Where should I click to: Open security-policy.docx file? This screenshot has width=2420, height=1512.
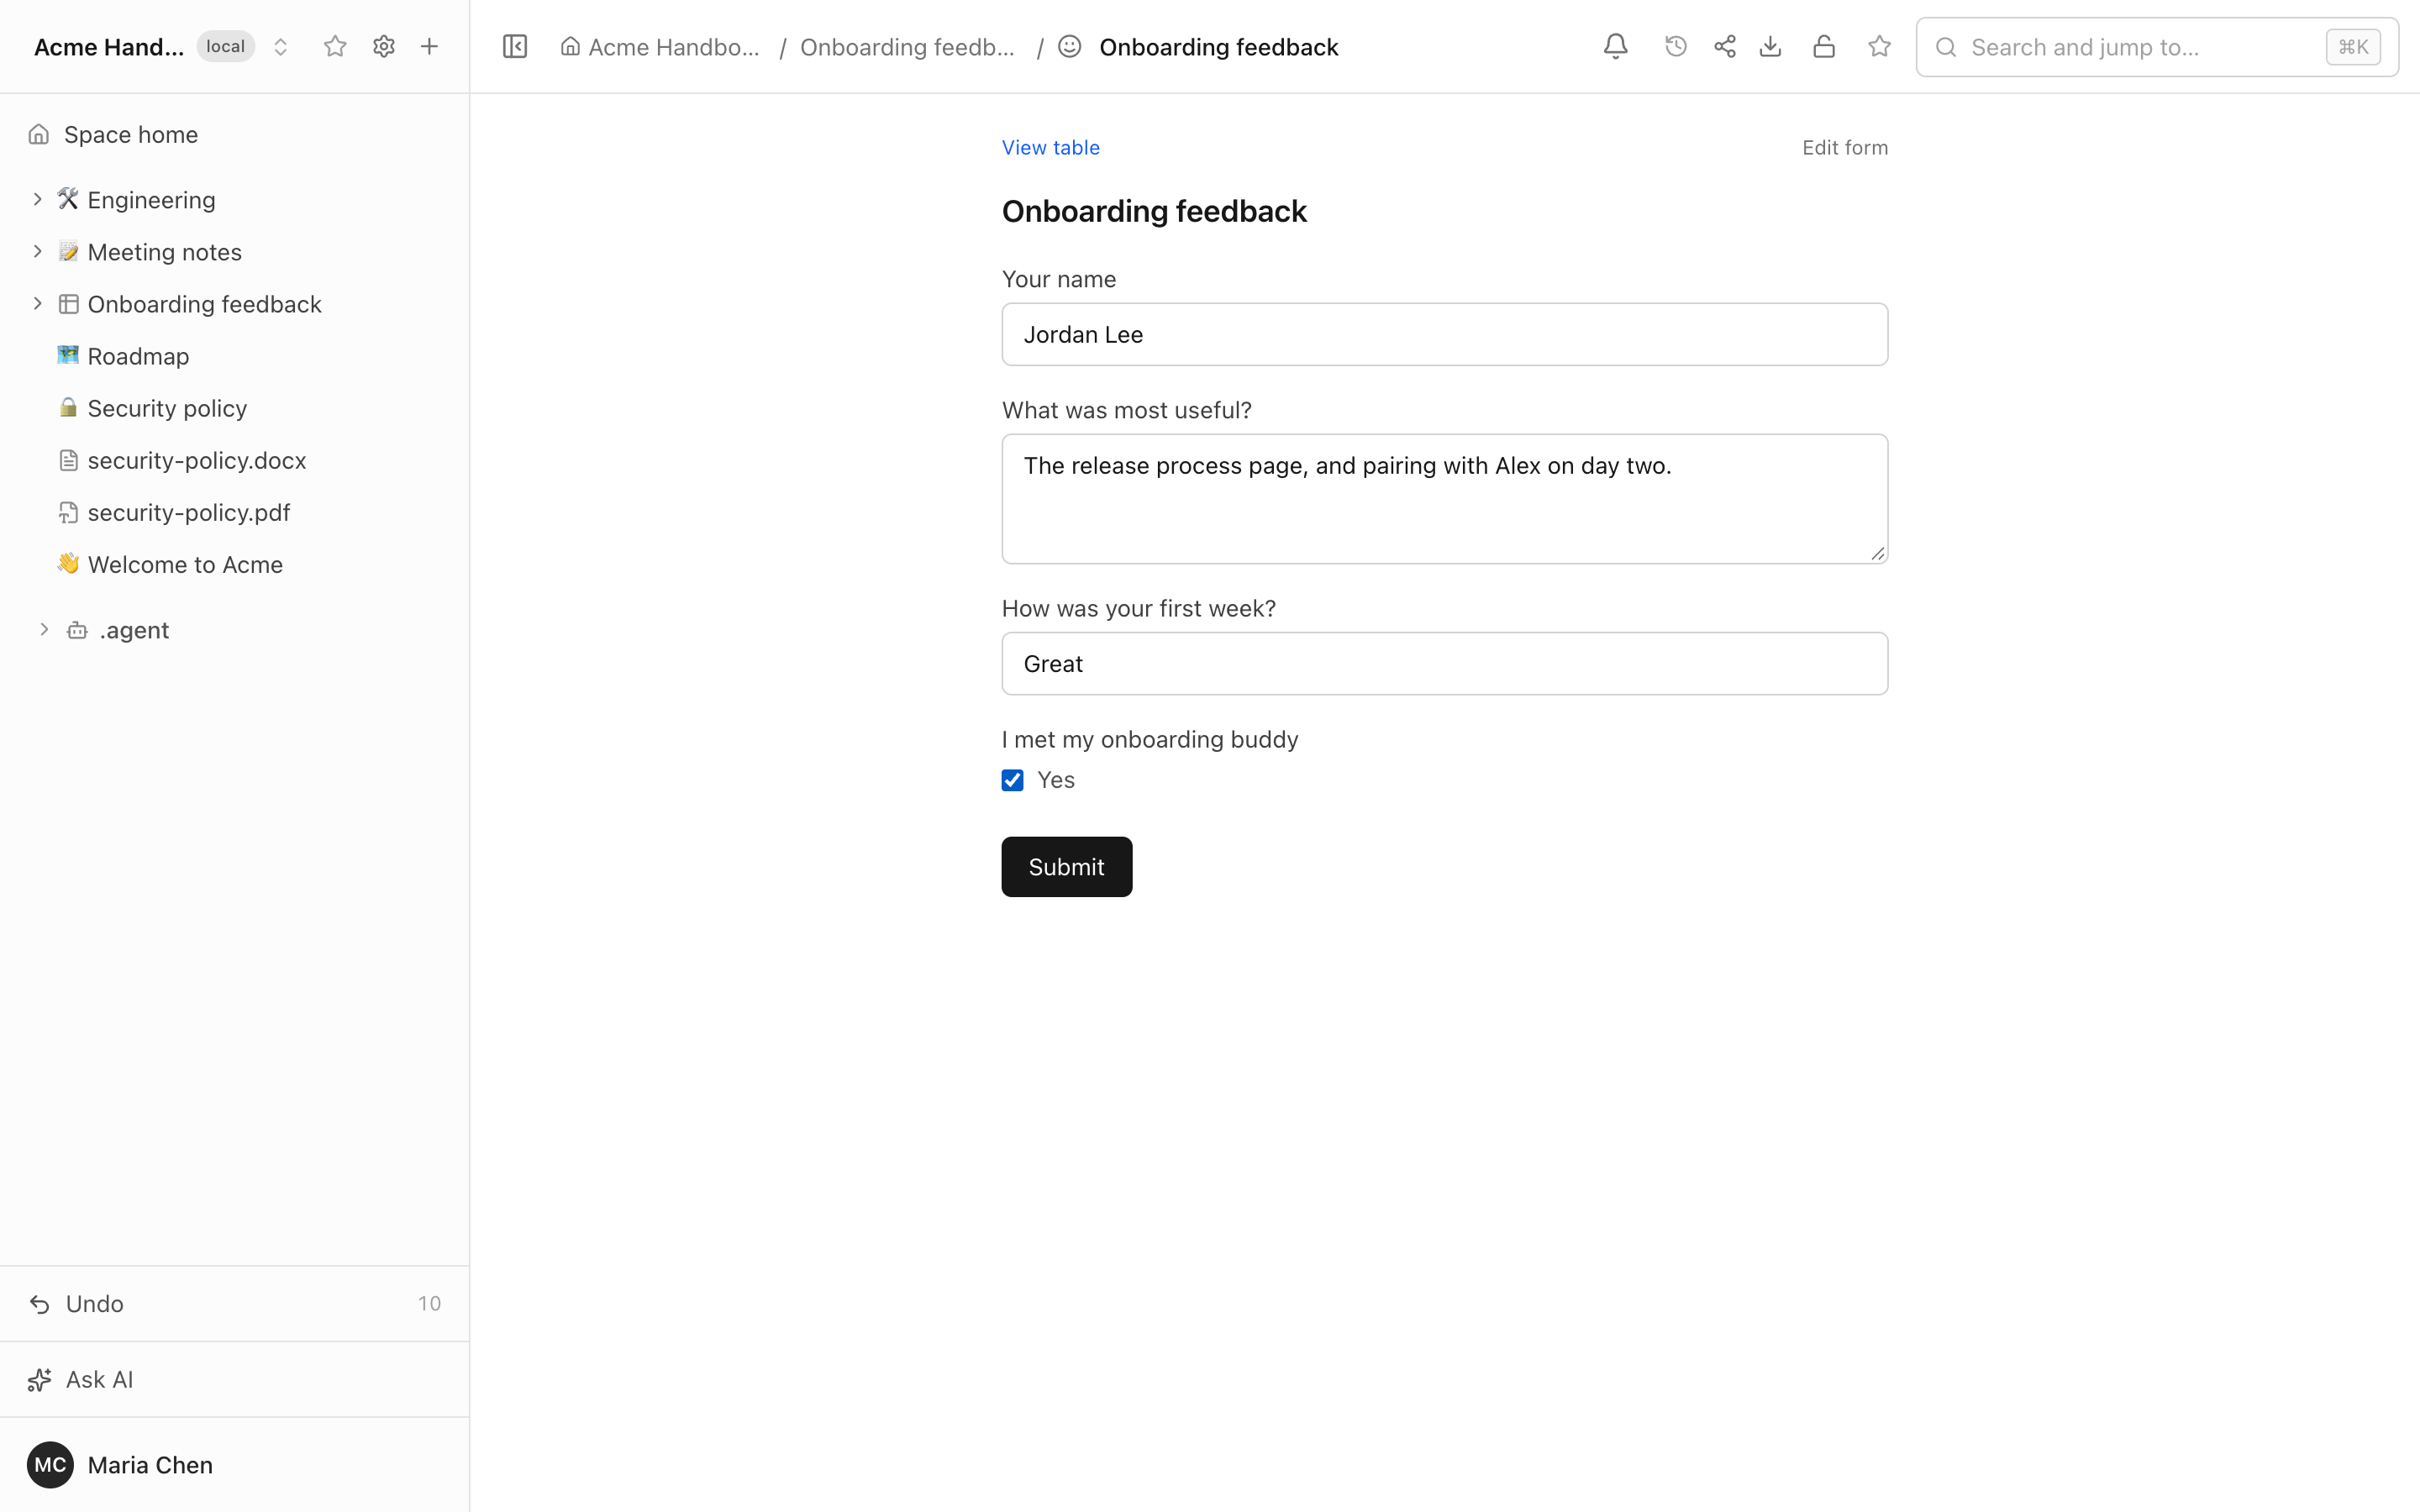197,460
